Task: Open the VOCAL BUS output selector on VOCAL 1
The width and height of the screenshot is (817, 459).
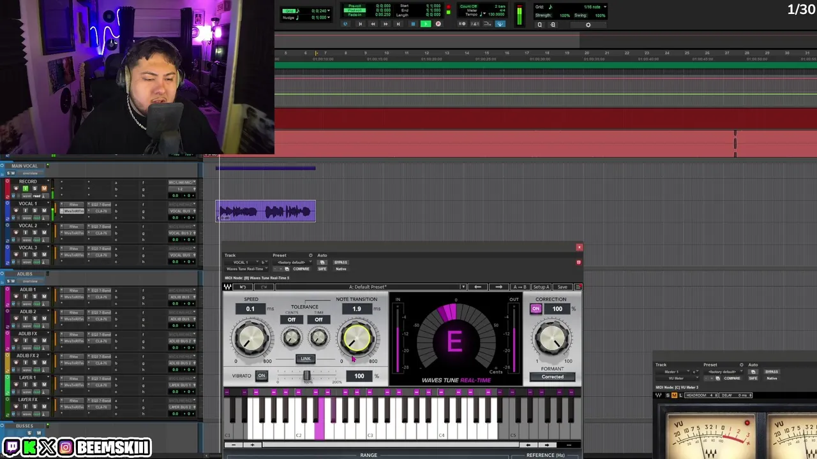Action: 182,211
